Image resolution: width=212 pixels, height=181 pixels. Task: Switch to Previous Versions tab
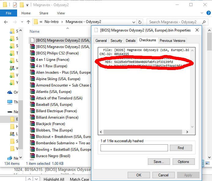pyautogui.click(x=172, y=41)
